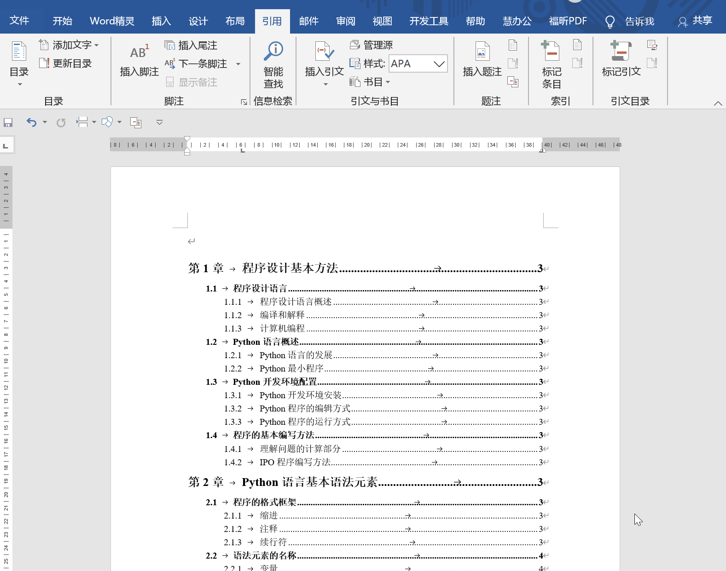Click the lightbulb 告诉我 icon

point(610,21)
